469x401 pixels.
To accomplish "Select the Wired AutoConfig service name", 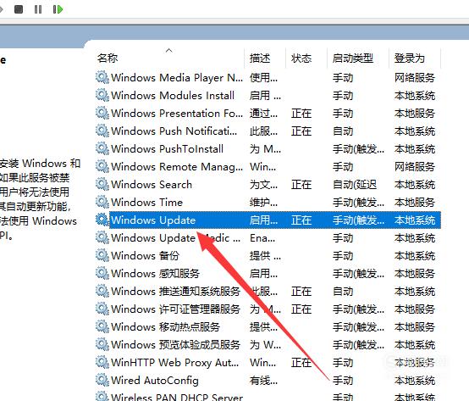I will click(155, 381).
